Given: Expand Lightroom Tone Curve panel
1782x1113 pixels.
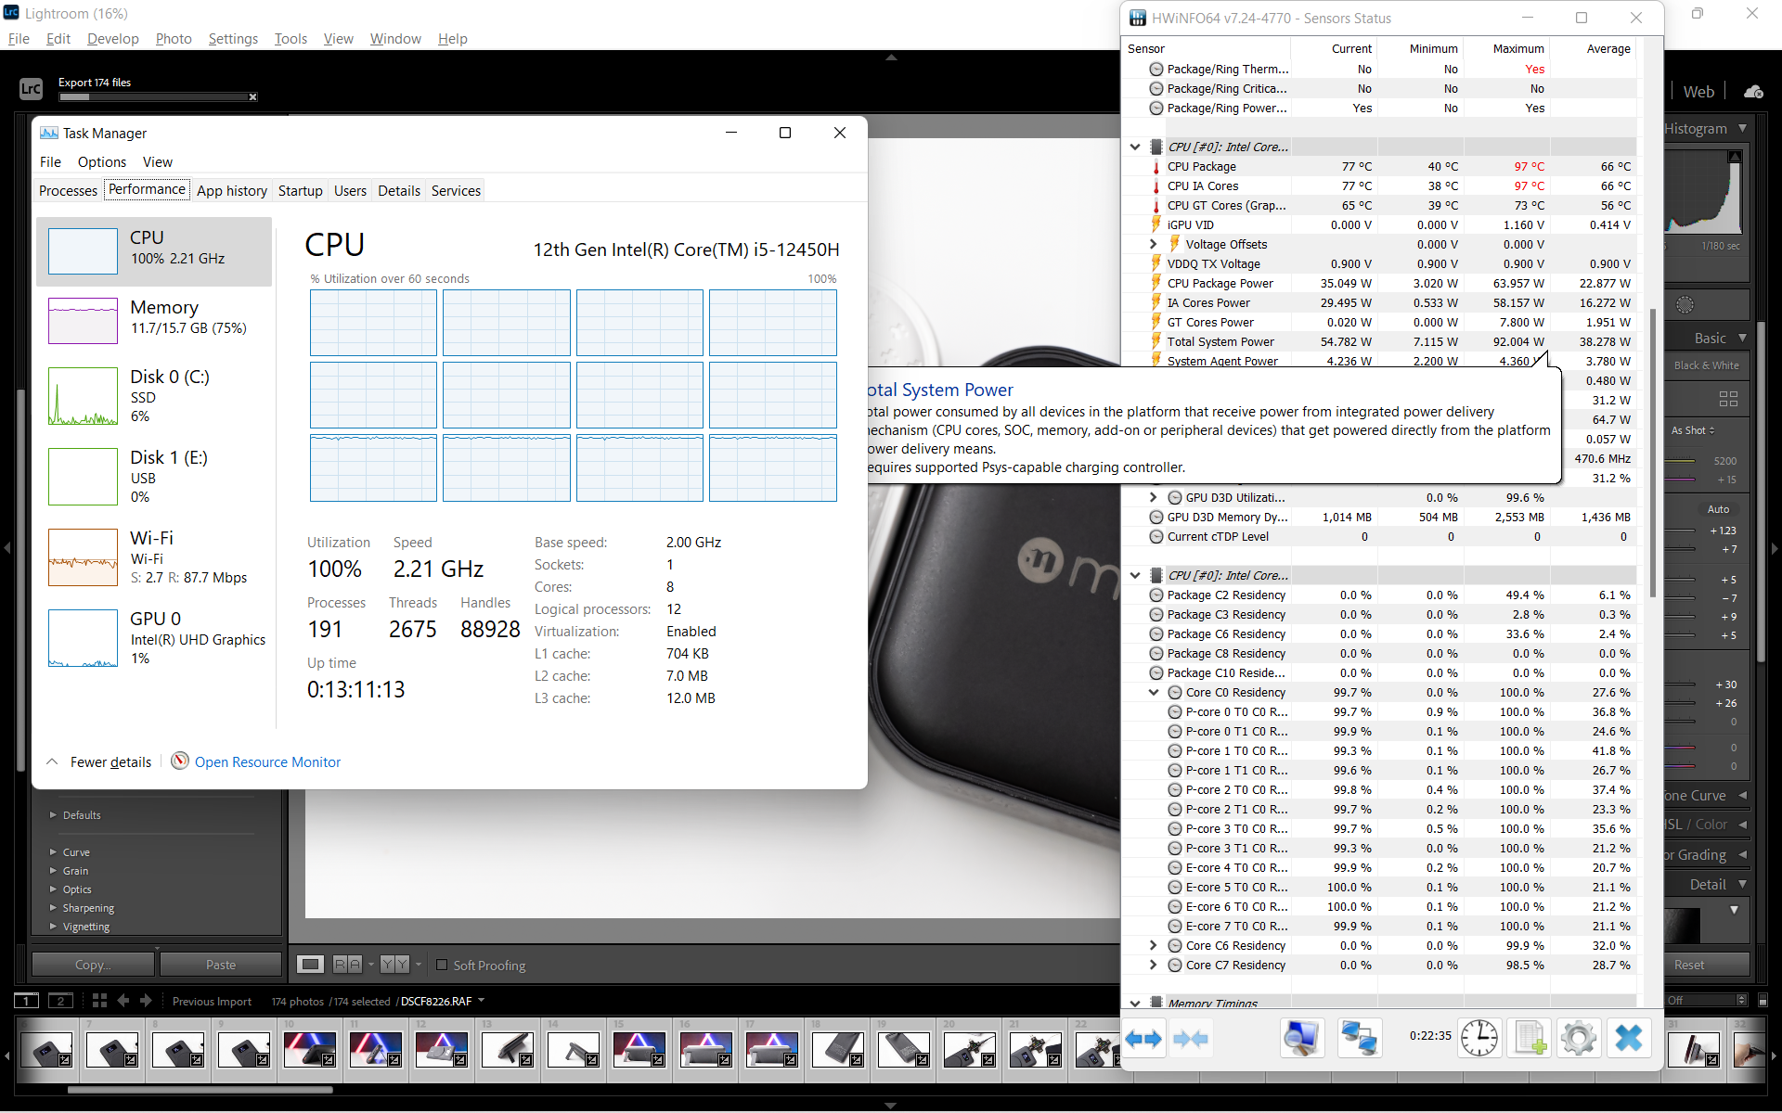Looking at the screenshot, I should [x=1742, y=796].
